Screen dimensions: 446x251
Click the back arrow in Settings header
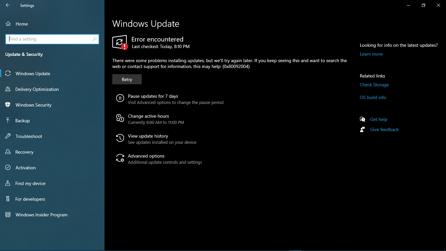coord(8,5)
